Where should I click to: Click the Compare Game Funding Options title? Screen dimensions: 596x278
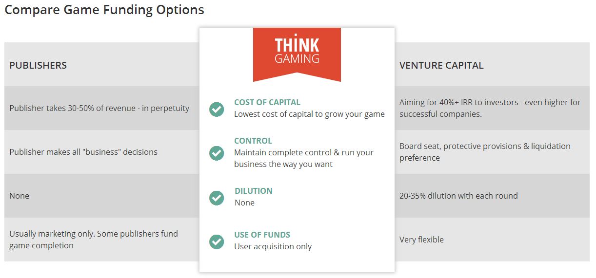(104, 10)
